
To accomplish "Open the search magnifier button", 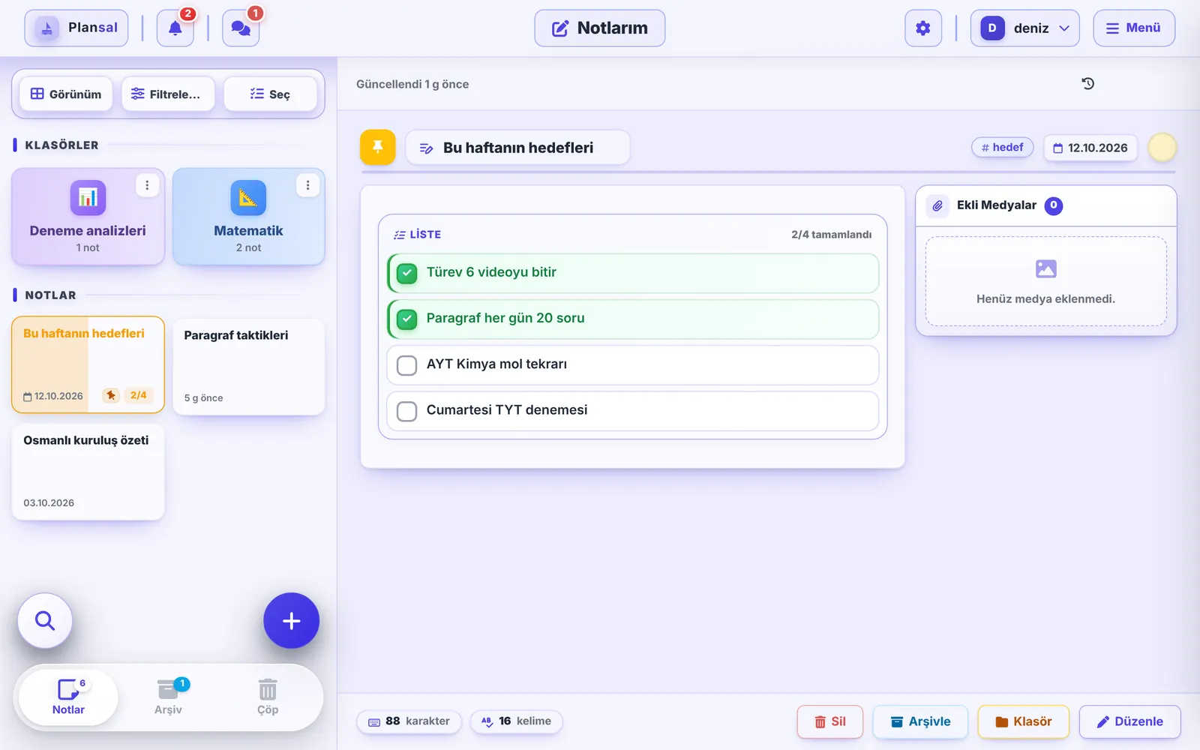I will [45, 621].
